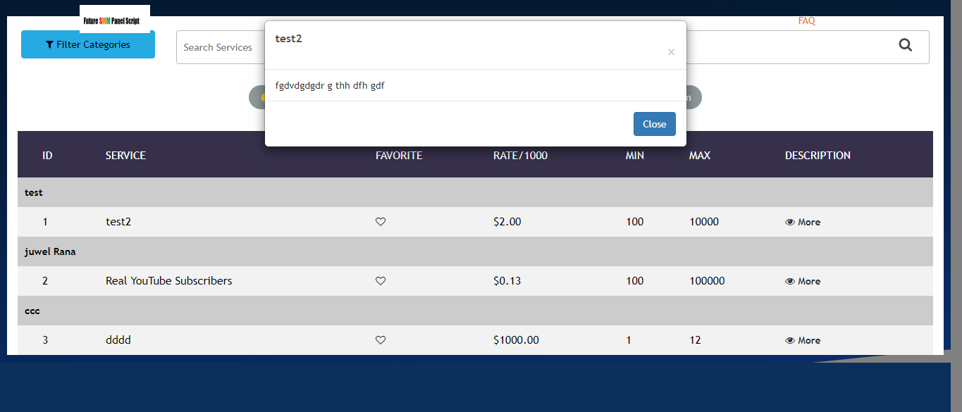Viewport: 962px width, 412px height.
Task: Click the Real YouTube Subscribers service name
Action: [x=168, y=281]
